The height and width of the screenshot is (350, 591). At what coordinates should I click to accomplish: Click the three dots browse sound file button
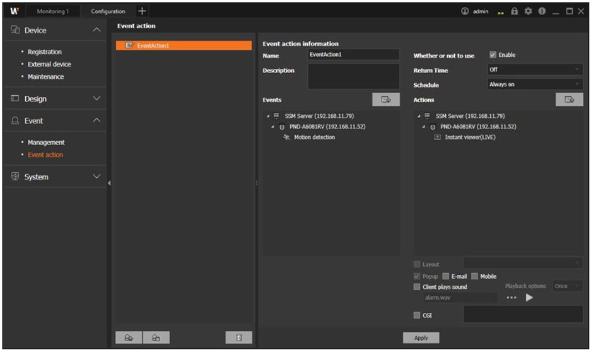512,298
